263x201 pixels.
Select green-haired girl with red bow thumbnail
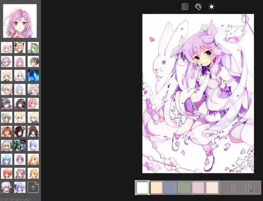[x=33, y=48]
